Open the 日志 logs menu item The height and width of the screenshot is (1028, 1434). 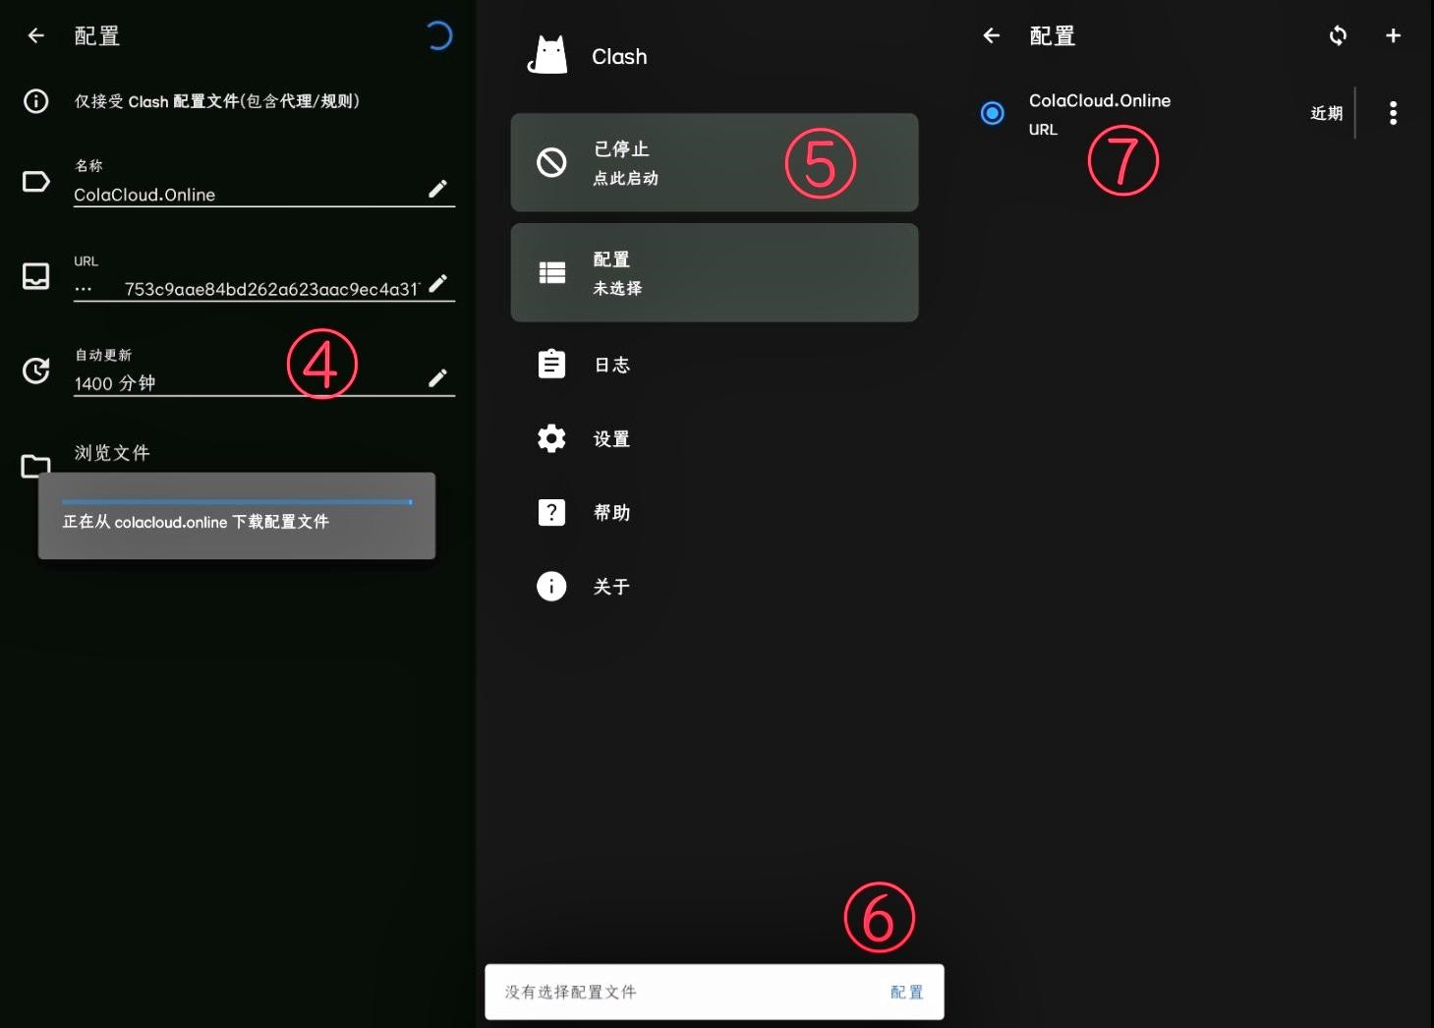[x=611, y=365]
